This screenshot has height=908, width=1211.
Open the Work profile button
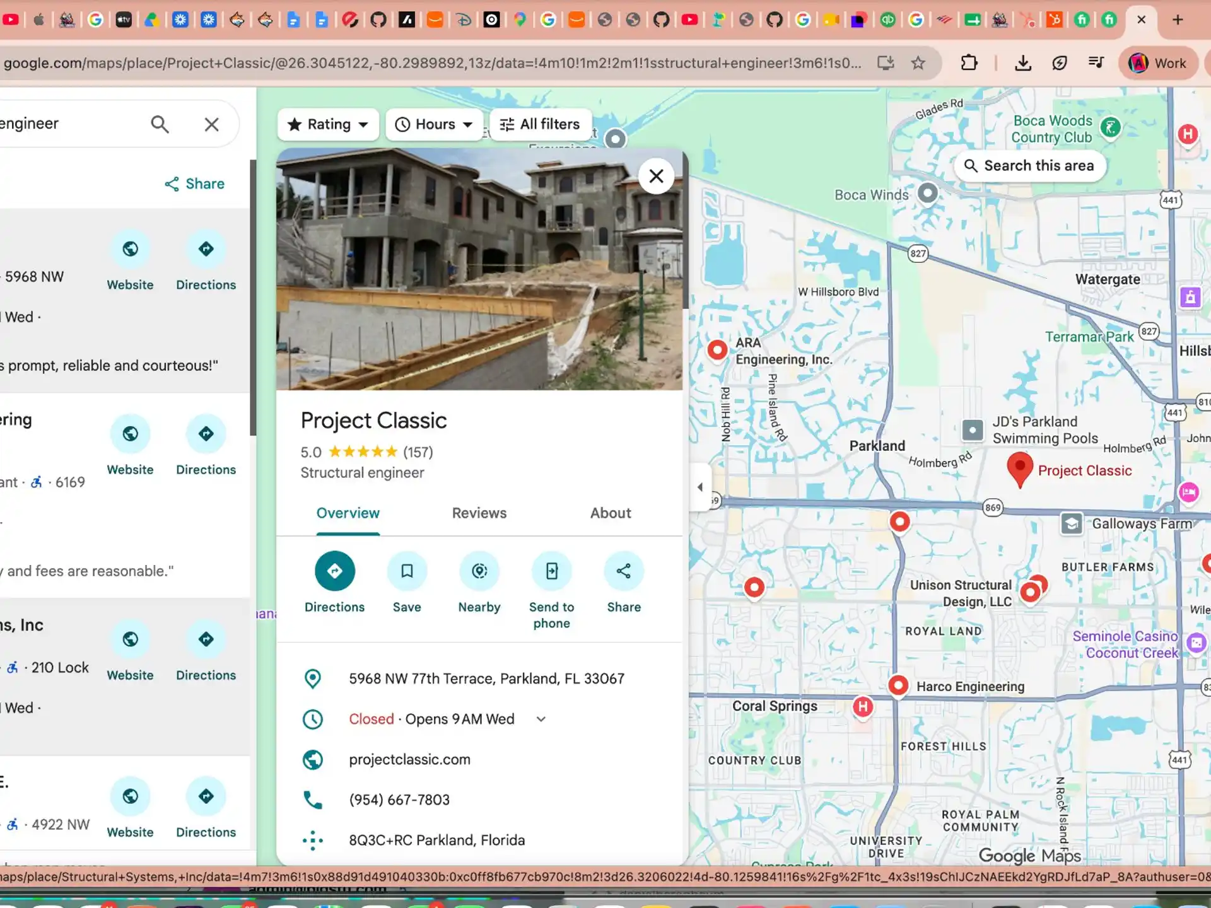1159,63
